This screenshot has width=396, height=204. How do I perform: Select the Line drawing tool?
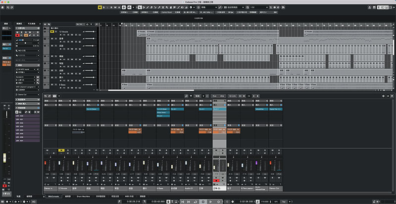[179, 7]
